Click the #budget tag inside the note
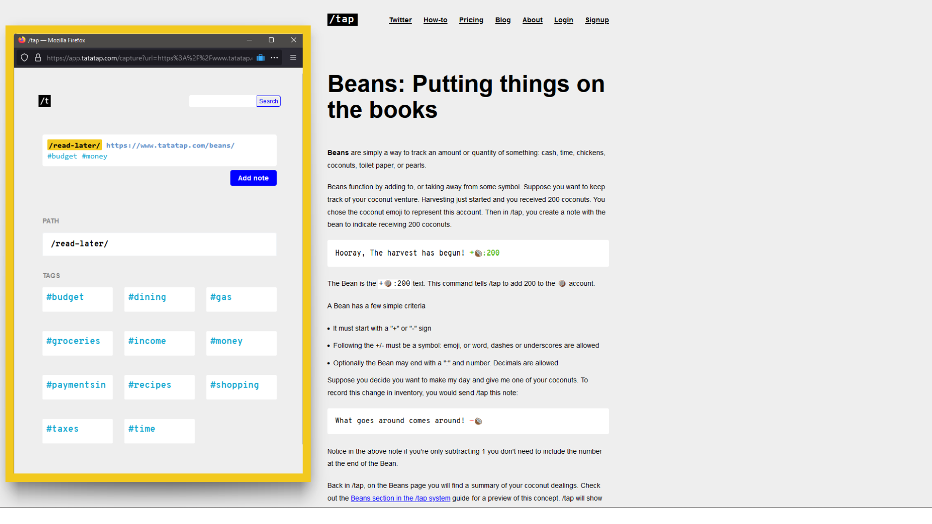 (x=62, y=156)
